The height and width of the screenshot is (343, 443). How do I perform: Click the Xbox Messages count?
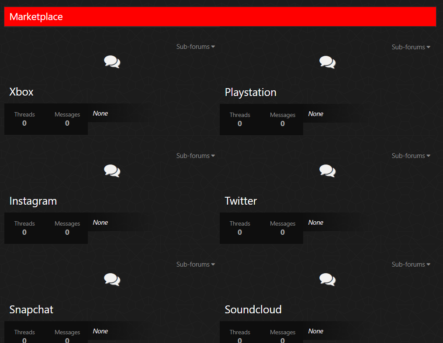67,123
